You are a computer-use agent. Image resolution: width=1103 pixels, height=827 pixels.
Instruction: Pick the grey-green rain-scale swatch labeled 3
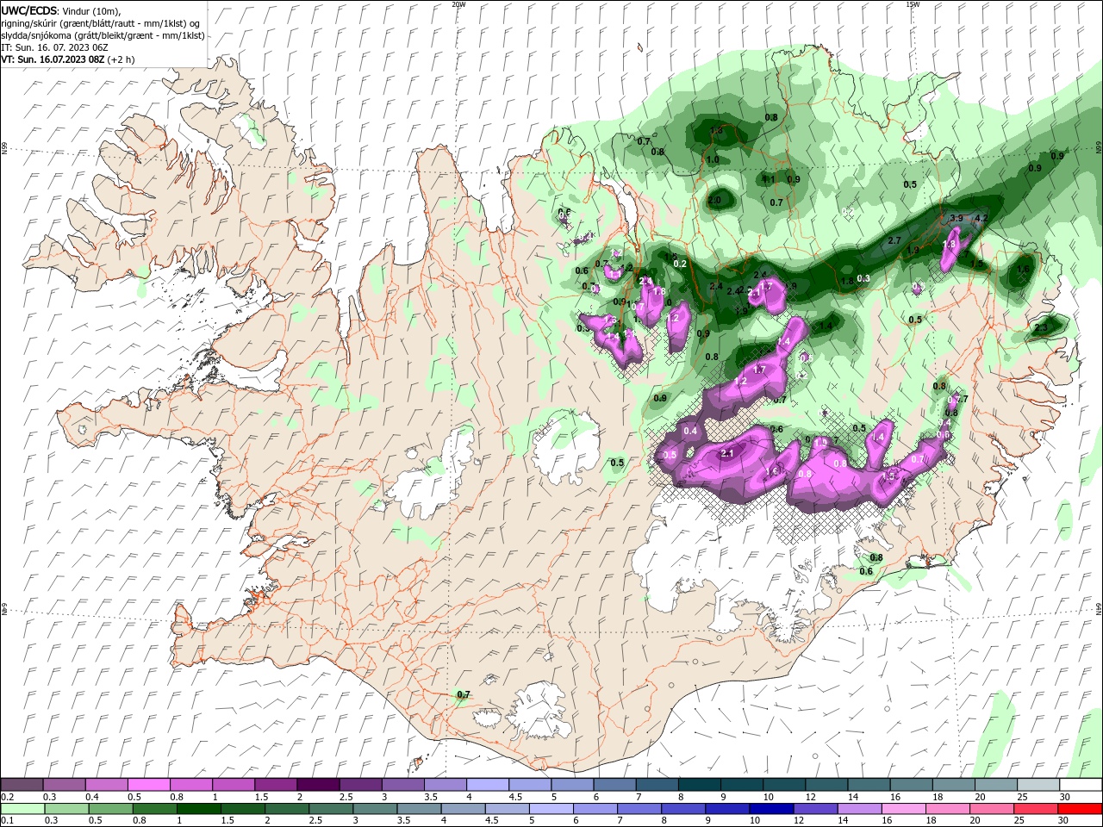[x=375, y=809]
